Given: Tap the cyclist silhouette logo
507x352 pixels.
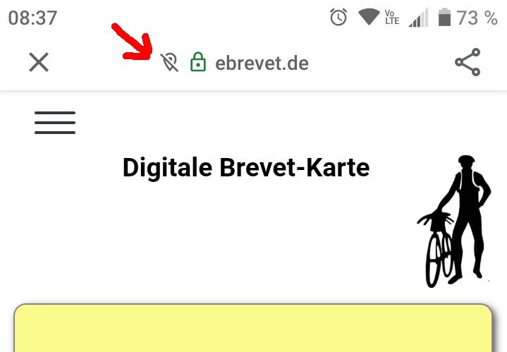Looking at the screenshot, I should pyautogui.click(x=454, y=221).
